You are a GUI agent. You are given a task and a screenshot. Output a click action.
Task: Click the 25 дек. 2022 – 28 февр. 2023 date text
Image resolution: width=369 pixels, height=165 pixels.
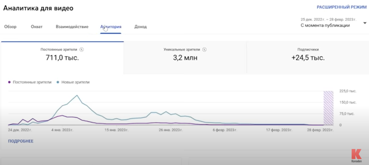[x=328, y=19]
